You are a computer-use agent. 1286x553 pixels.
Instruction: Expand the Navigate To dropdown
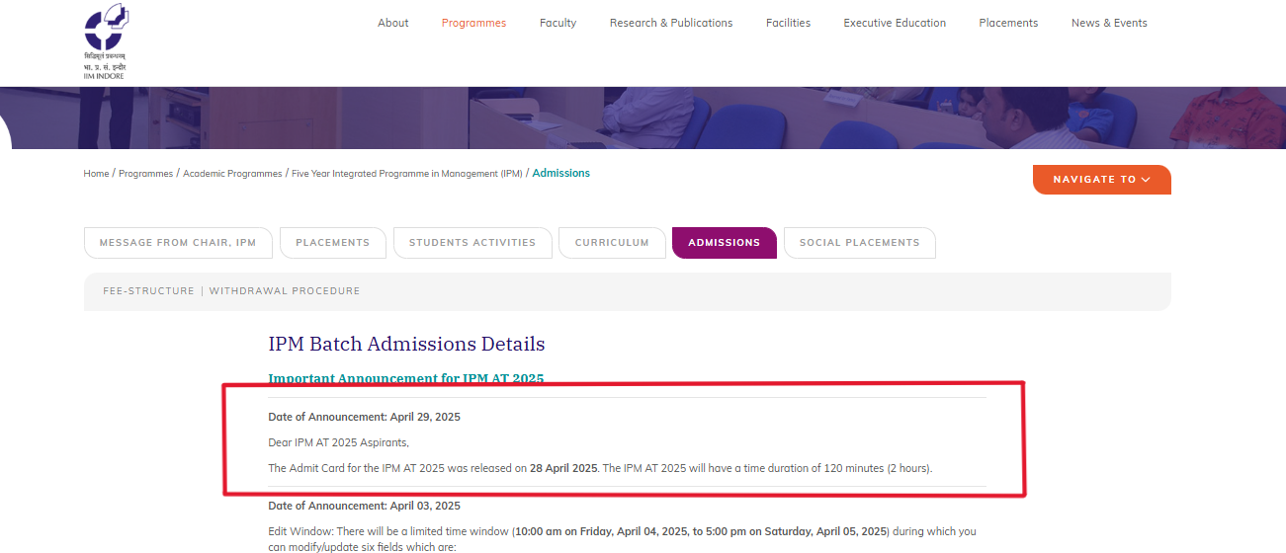point(1101,180)
